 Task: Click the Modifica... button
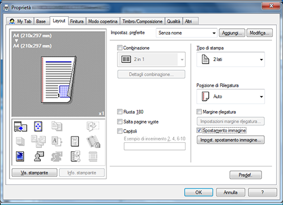[260, 33]
